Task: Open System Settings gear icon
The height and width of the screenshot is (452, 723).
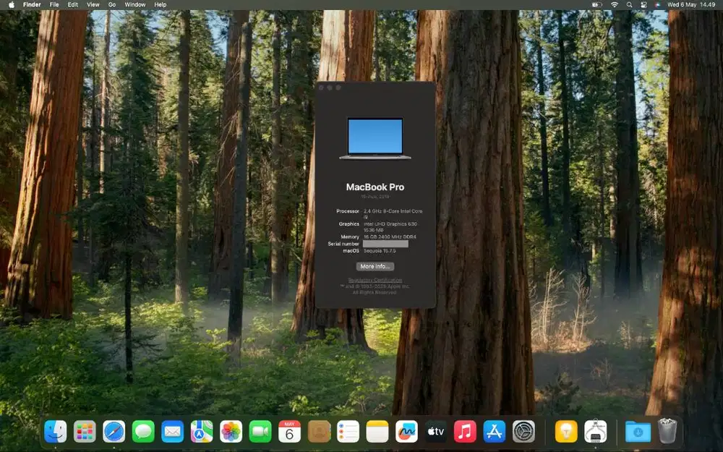Action: (x=523, y=432)
